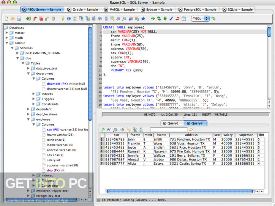
Task: Click row number 5 header in results
Action: click(102, 156)
